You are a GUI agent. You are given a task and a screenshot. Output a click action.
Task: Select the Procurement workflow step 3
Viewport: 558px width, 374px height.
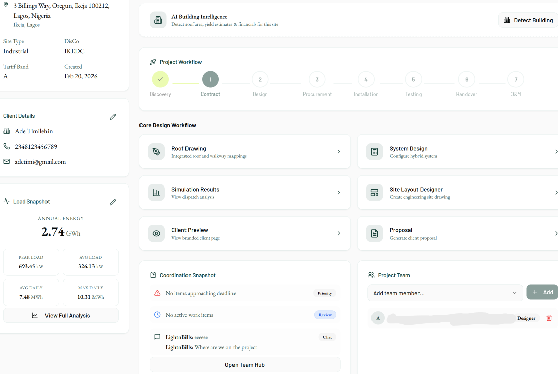(x=317, y=79)
